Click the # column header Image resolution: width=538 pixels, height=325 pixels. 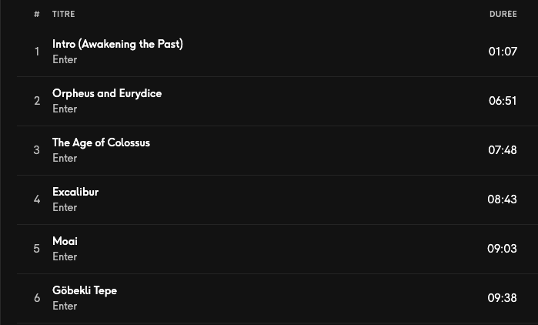(36, 14)
